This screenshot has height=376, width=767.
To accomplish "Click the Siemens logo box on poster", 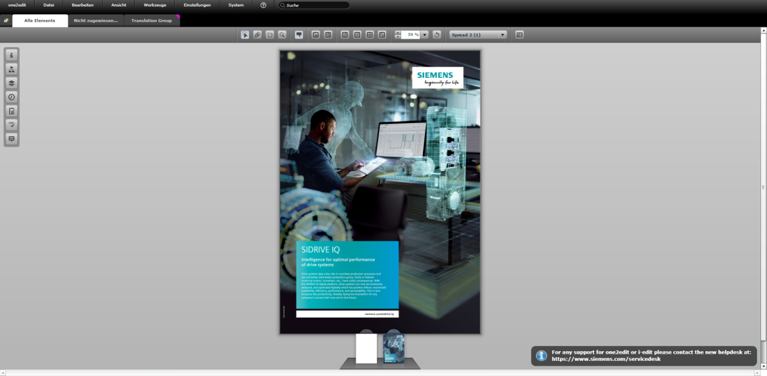I will coord(437,77).
